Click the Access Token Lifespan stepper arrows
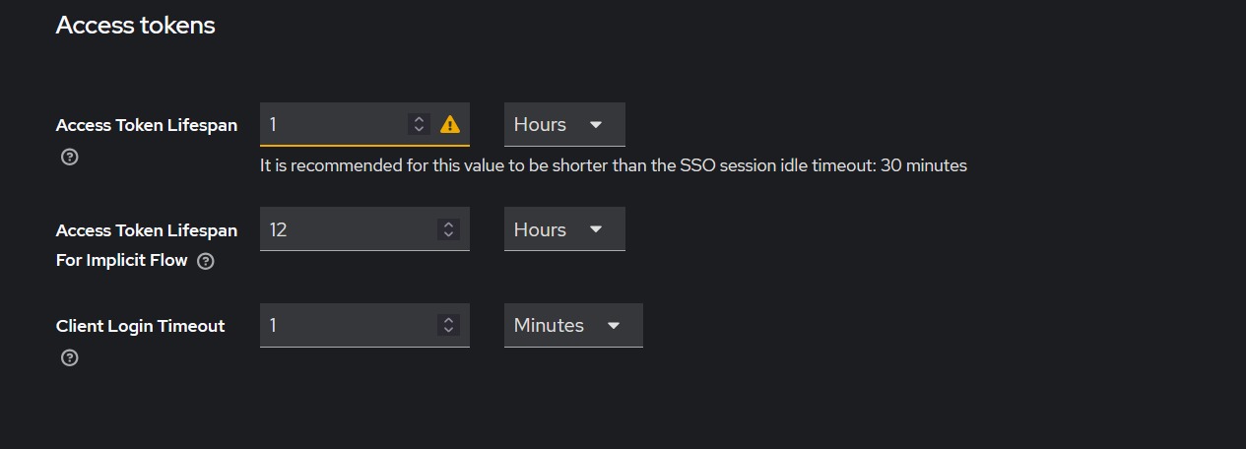 (x=419, y=124)
